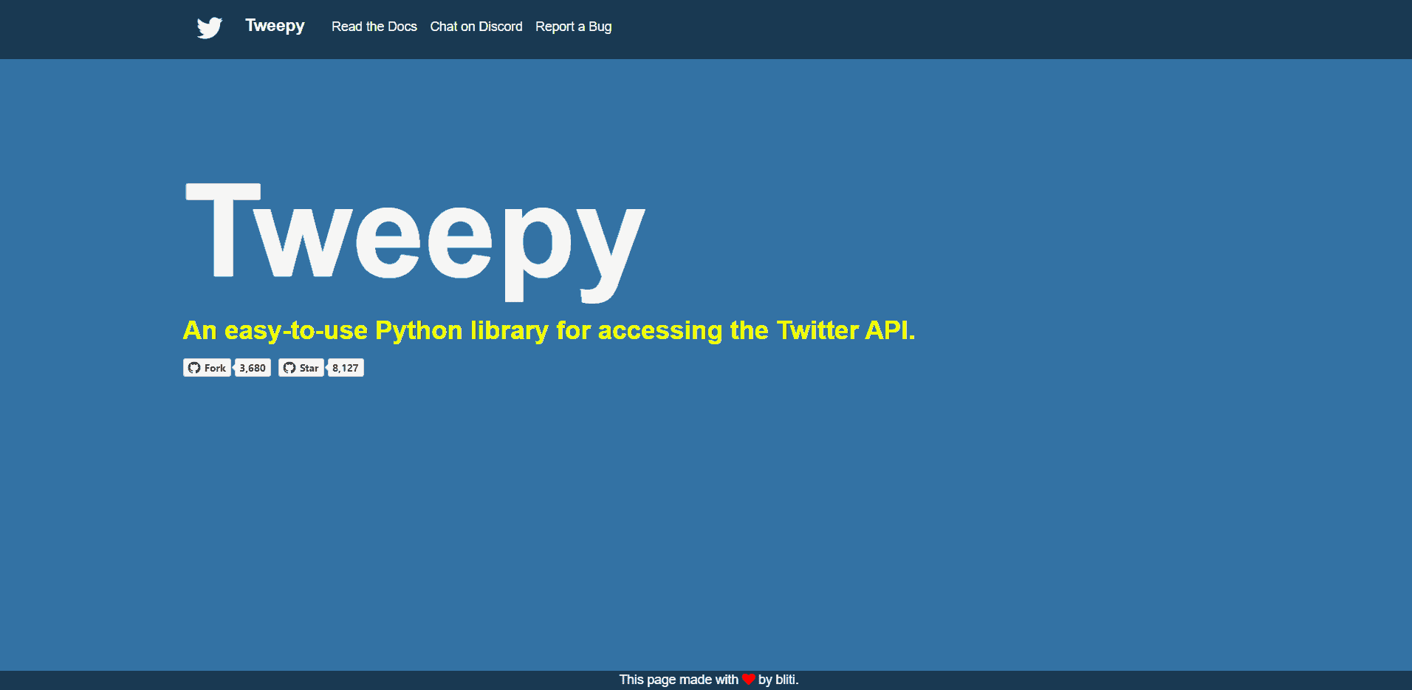Image resolution: width=1412 pixels, height=690 pixels.
Task: View the 8,127 stargazers count
Action: [346, 368]
